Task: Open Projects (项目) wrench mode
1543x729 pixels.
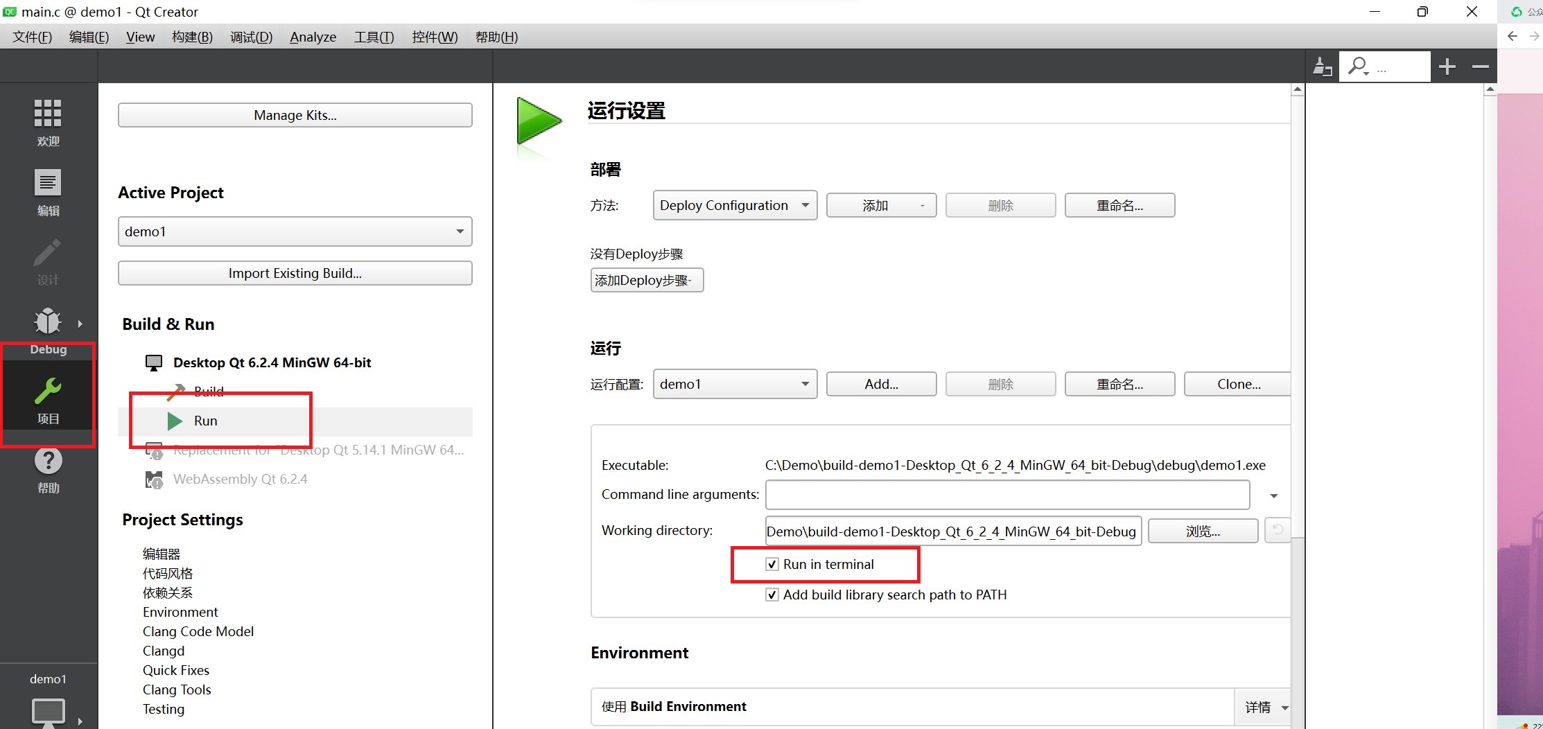Action: click(48, 401)
